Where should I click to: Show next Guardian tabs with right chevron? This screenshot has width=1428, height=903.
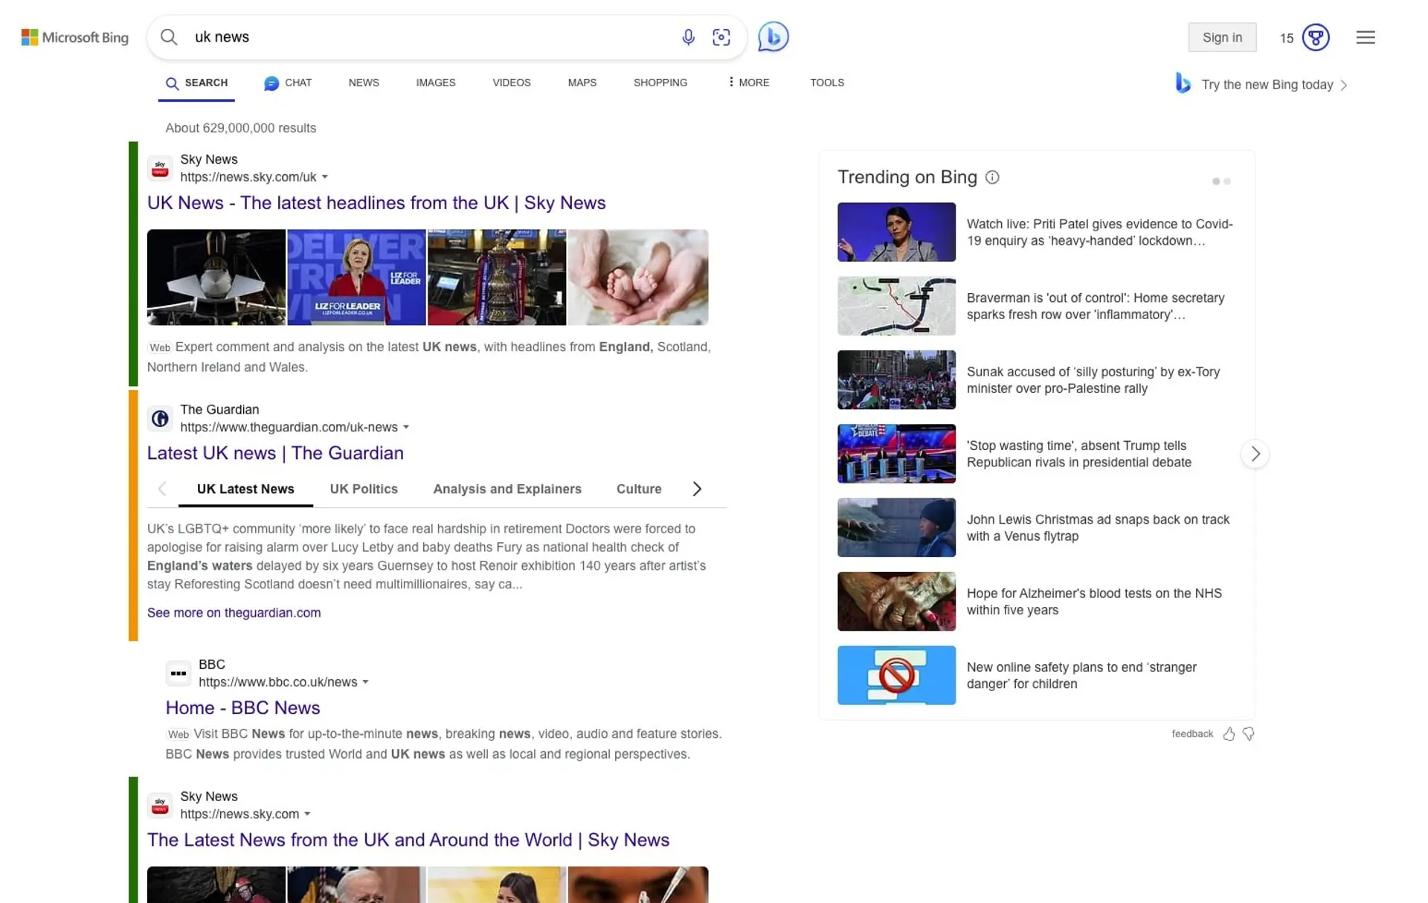click(x=697, y=489)
